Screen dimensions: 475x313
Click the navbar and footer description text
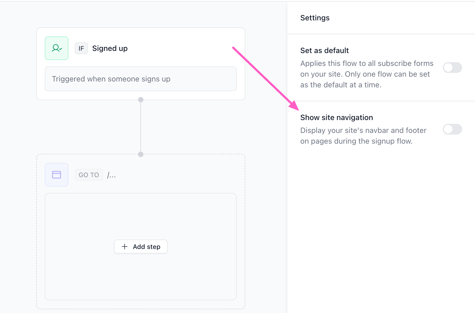(363, 136)
